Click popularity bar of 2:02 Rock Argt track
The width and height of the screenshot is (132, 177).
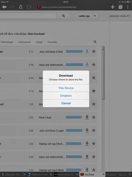pos(74,117)
